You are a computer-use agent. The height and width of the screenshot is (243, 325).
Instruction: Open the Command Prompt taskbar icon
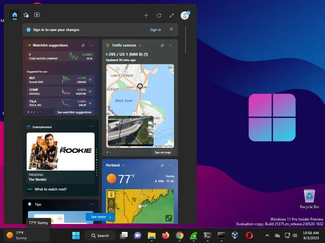tap(221, 235)
